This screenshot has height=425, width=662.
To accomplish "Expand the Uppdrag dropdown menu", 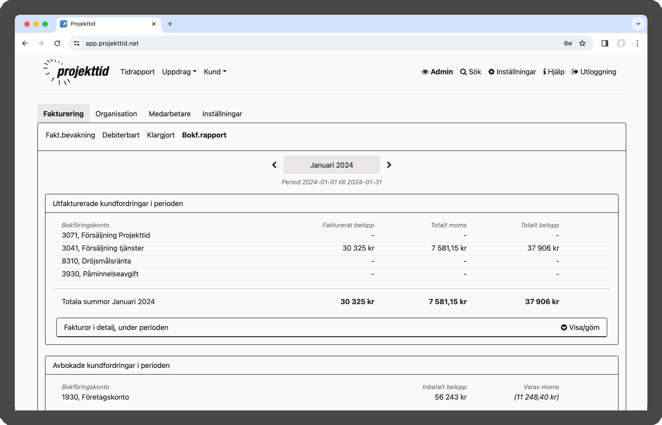I will coord(179,72).
